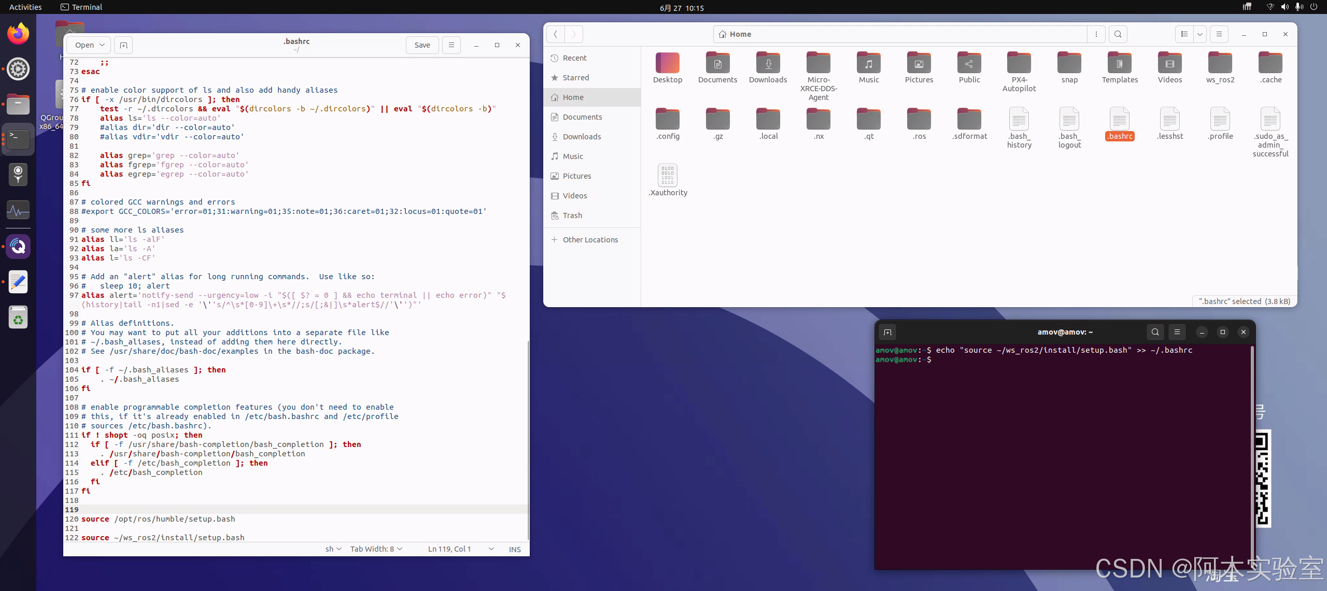Click Activities in top bar
Image resolution: width=1327 pixels, height=591 pixels.
coord(25,7)
